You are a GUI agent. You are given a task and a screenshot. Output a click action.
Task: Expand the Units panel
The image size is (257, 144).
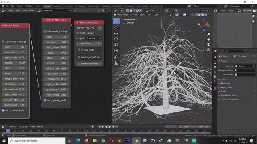(223, 79)
